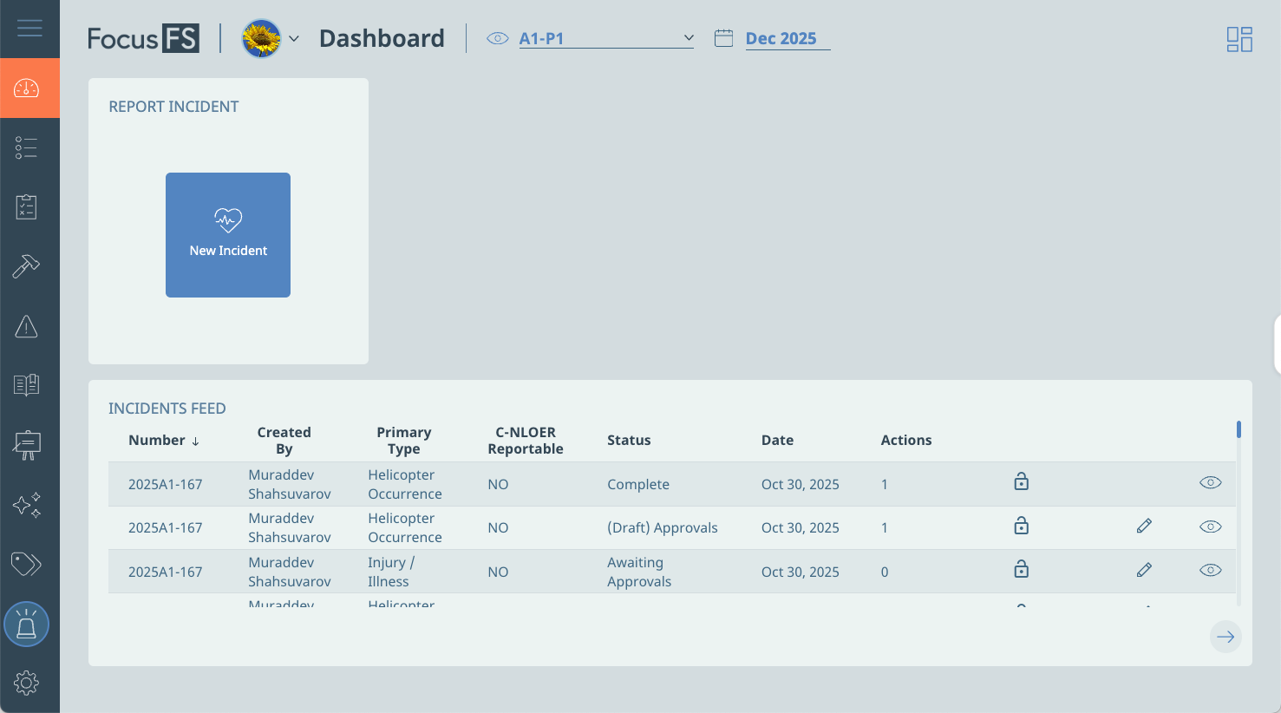Click the hammer tools sidebar icon
The width and height of the screenshot is (1281, 713).
tap(27, 266)
